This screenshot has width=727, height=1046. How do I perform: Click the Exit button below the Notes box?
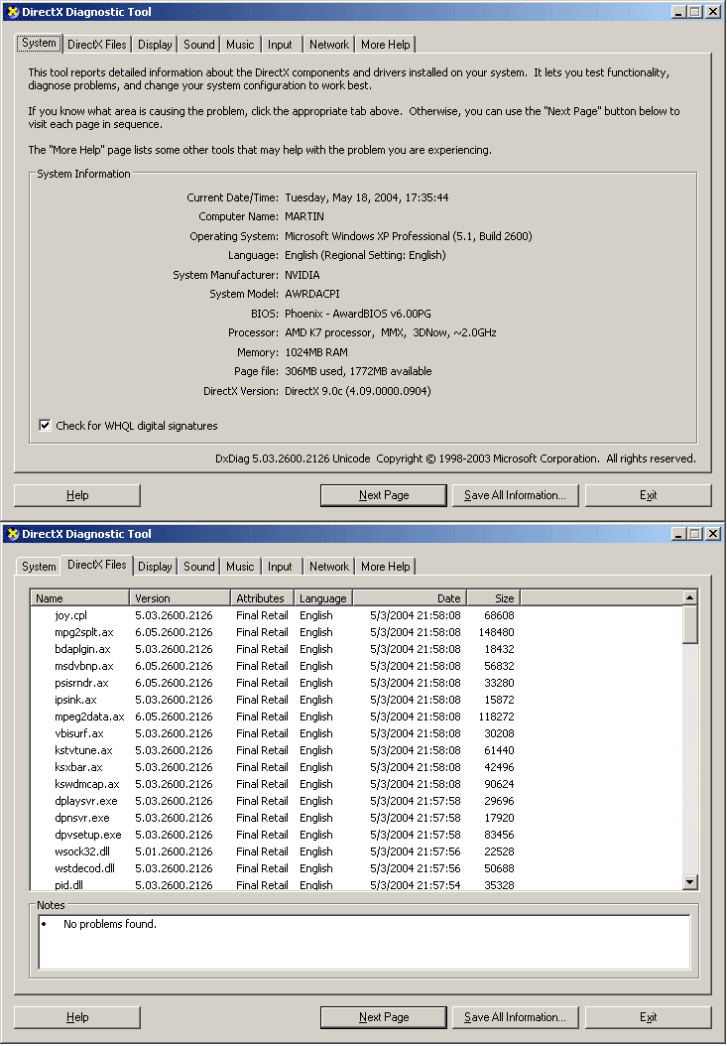tap(648, 1017)
